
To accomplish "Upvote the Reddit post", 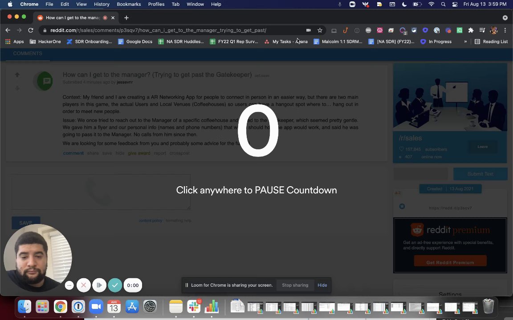I will coord(17,75).
